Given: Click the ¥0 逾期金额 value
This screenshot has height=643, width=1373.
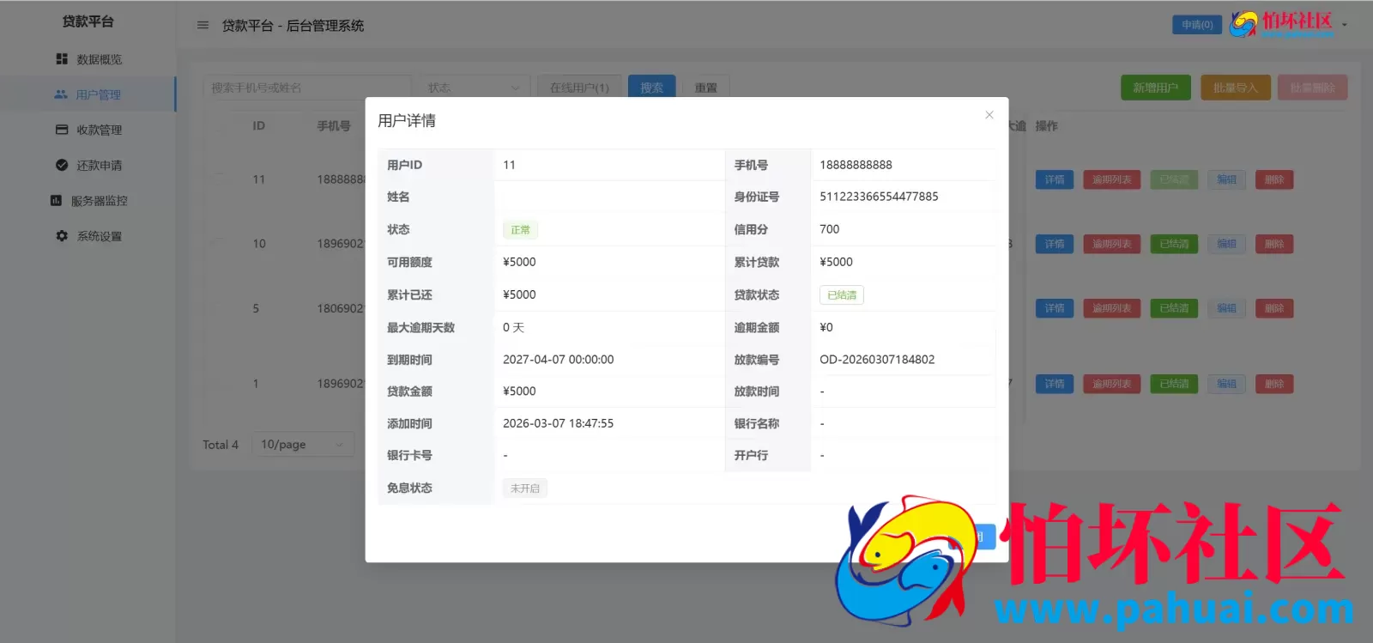Looking at the screenshot, I should click(x=826, y=327).
